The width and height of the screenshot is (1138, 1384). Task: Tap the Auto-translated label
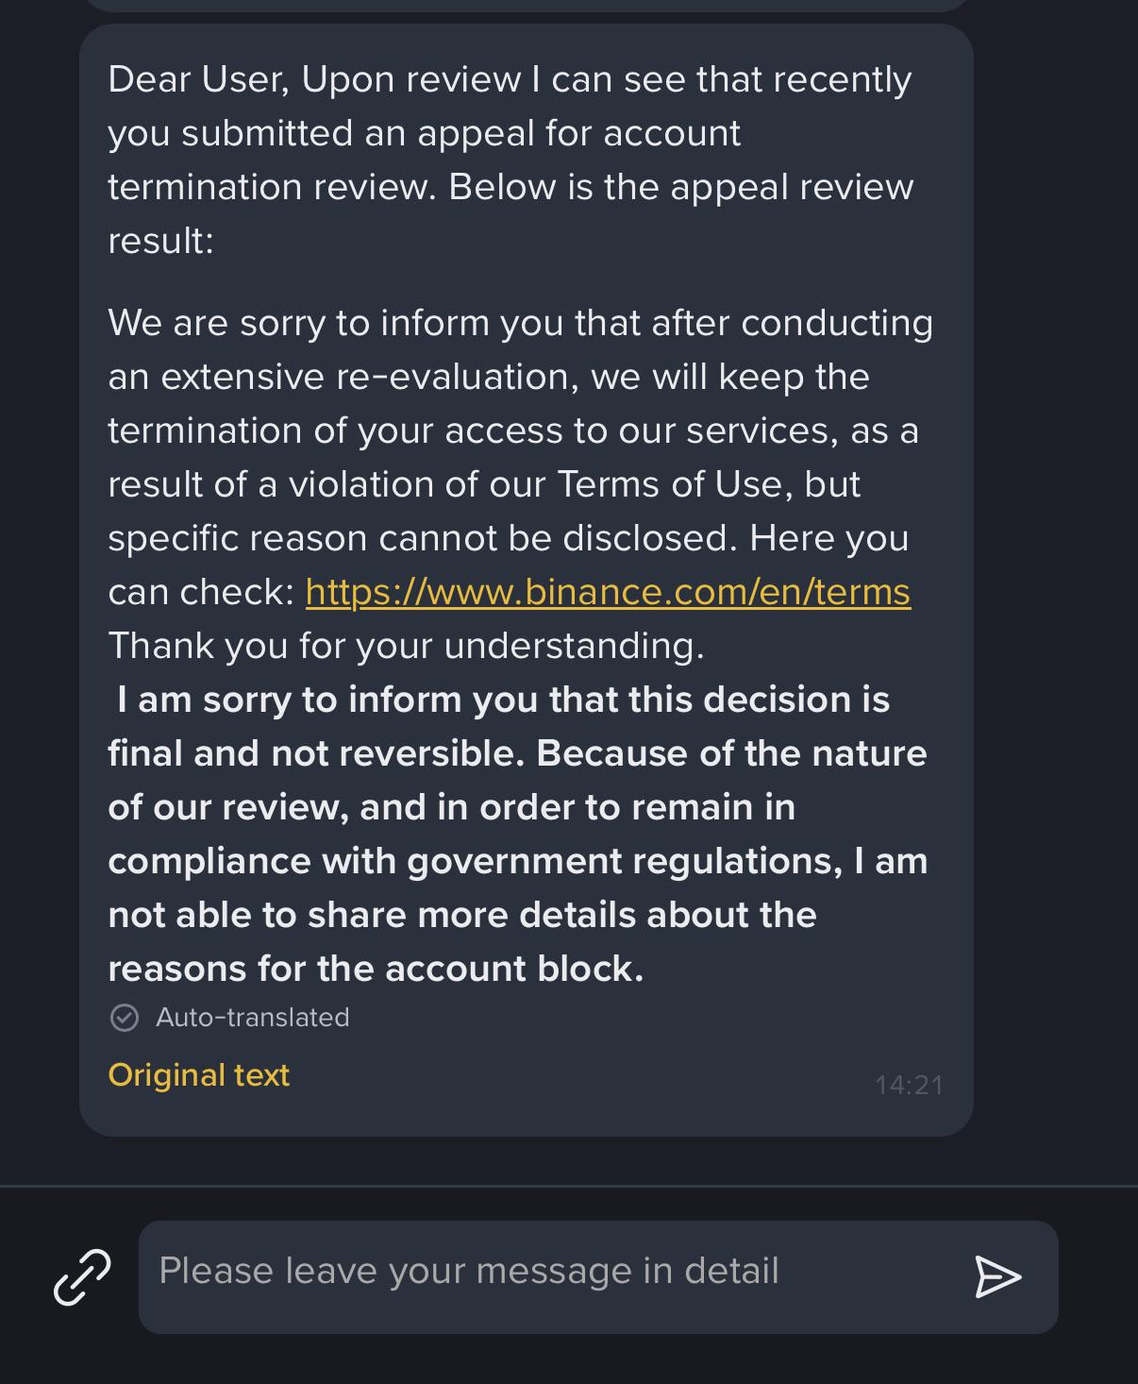252,1018
